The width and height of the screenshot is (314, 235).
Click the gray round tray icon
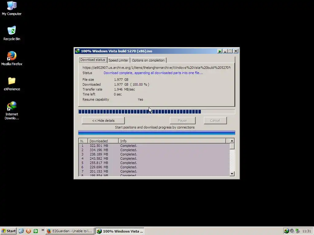(292, 231)
